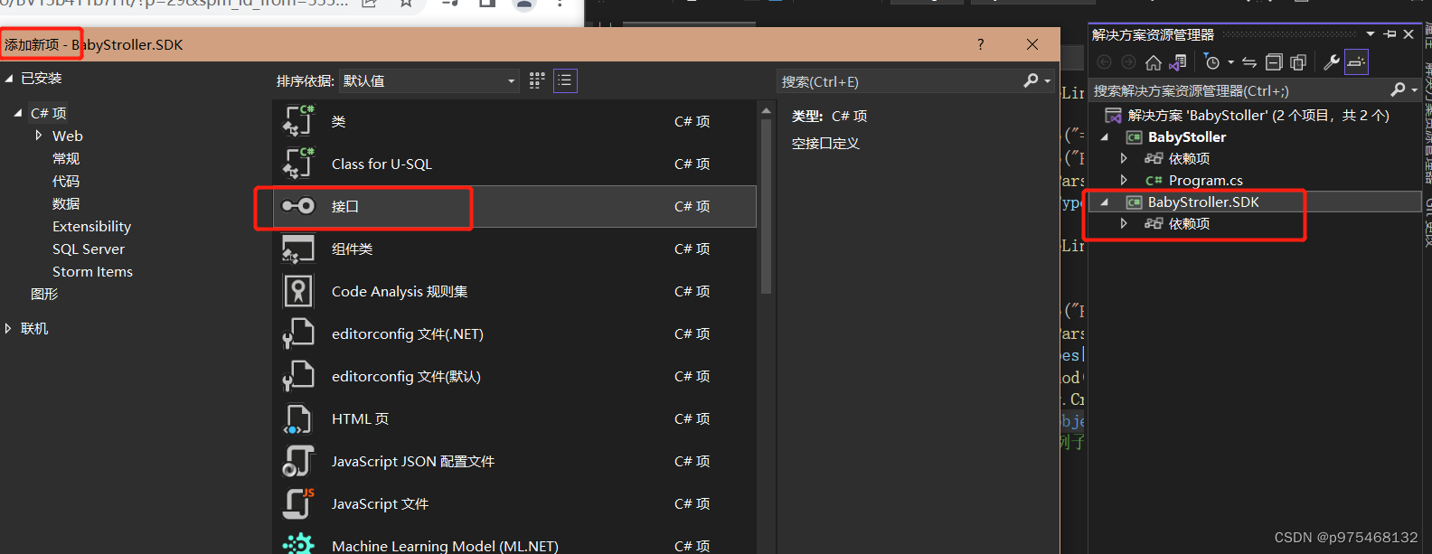Open Program.cs in Solution Explorer
This screenshot has height=554, width=1432.
point(1205,181)
